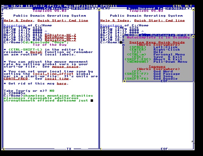Viewport: 203px width, 156px height.
Task: Click yellow scroll marker at left terminal bottom border
Action: [4, 149]
